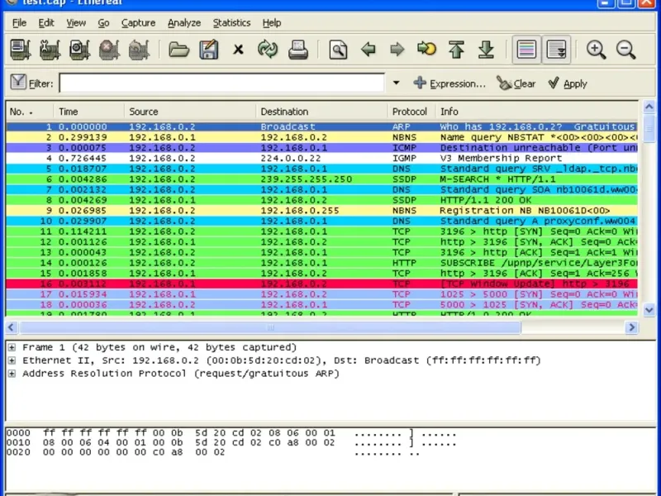Toggle auto-scroll in live capture

[x=556, y=50]
